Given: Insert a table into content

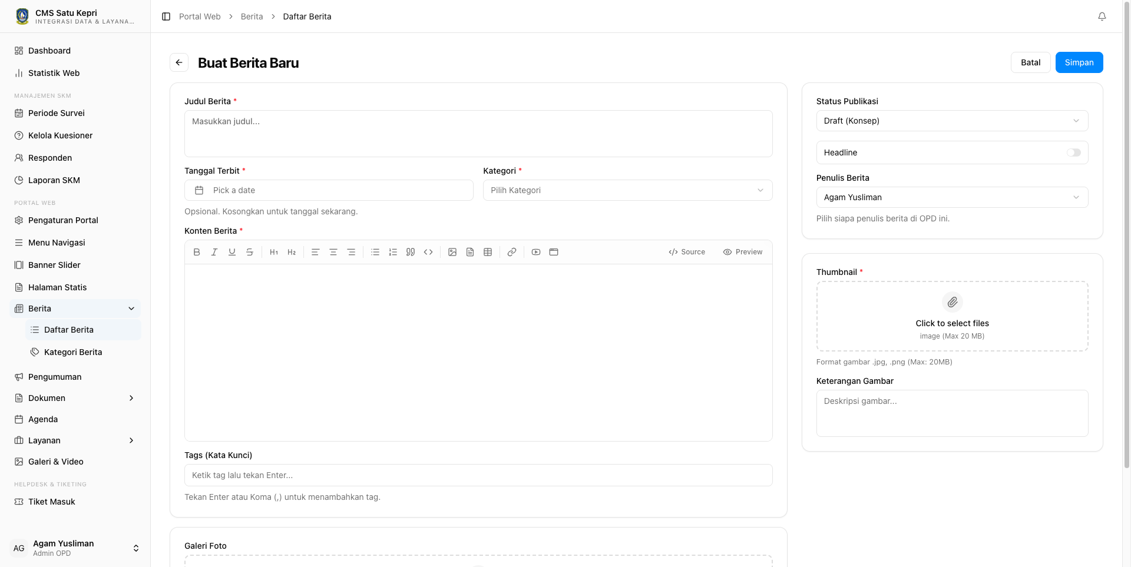Looking at the screenshot, I should 488,252.
